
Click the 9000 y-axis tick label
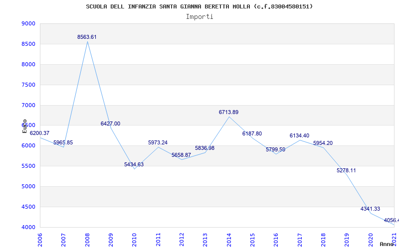28,24
